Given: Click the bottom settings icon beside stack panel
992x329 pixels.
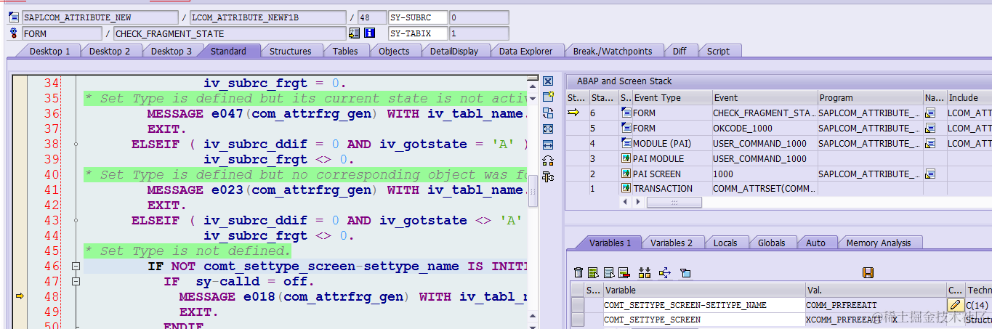Looking at the screenshot, I should (548, 176).
